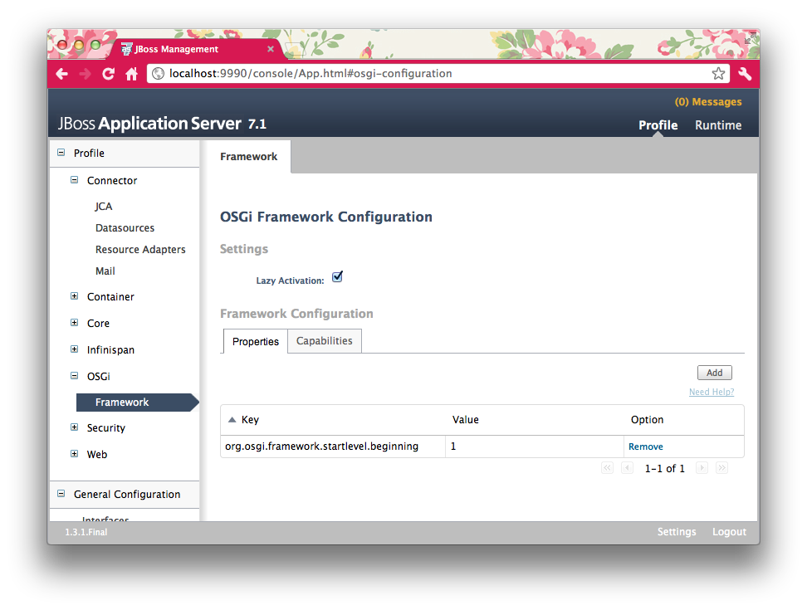The width and height of the screenshot is (807, 610).
Task: Click the browser forward arrow
Action: click(x=85, y=74)
